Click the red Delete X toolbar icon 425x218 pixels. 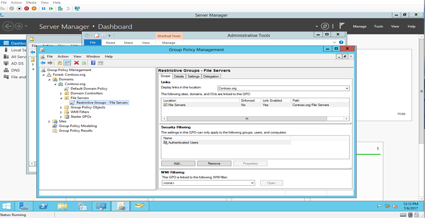point(76,63)
